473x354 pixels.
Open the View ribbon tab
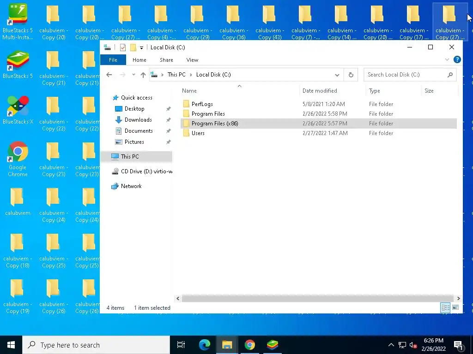pyautogui.click(x=192, y=60)
